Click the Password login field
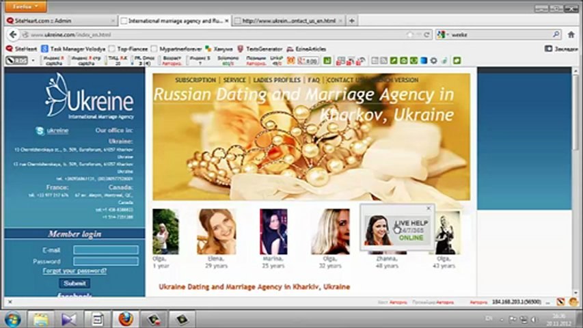 pyautogui.click(x=106, y=261)
